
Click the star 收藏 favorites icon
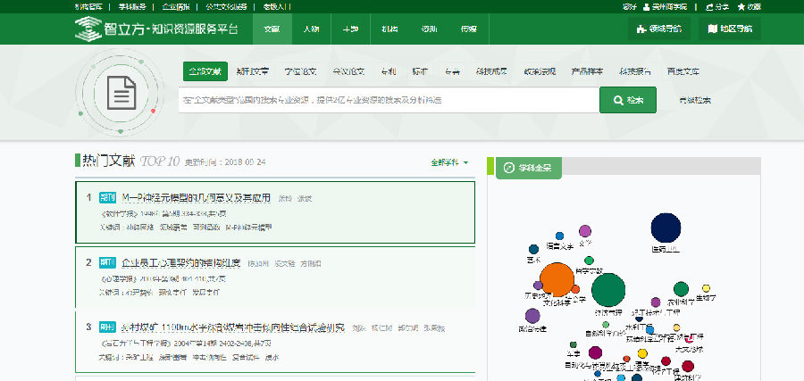741,6
